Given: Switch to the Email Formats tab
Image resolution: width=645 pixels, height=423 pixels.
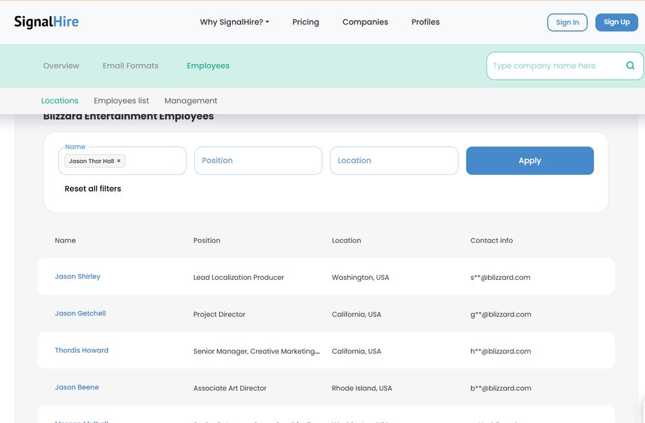Looking at the screenshot, I should click(x=130, y=66).
